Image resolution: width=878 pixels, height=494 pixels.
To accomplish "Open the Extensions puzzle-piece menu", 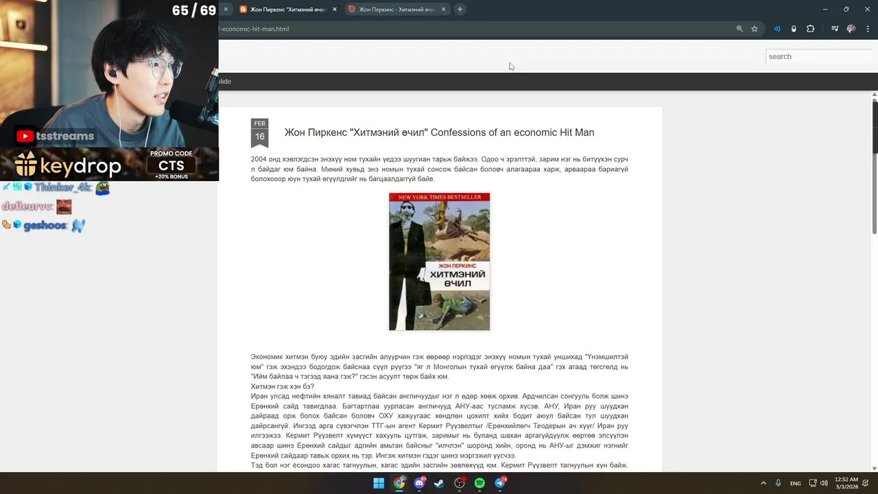I will (x=810, y=29).
